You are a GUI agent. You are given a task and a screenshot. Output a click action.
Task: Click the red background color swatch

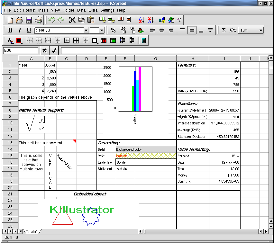pyautogui.click(x=19, y=41)
